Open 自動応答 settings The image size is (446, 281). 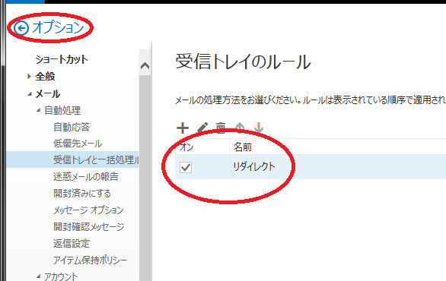(72, 127)
